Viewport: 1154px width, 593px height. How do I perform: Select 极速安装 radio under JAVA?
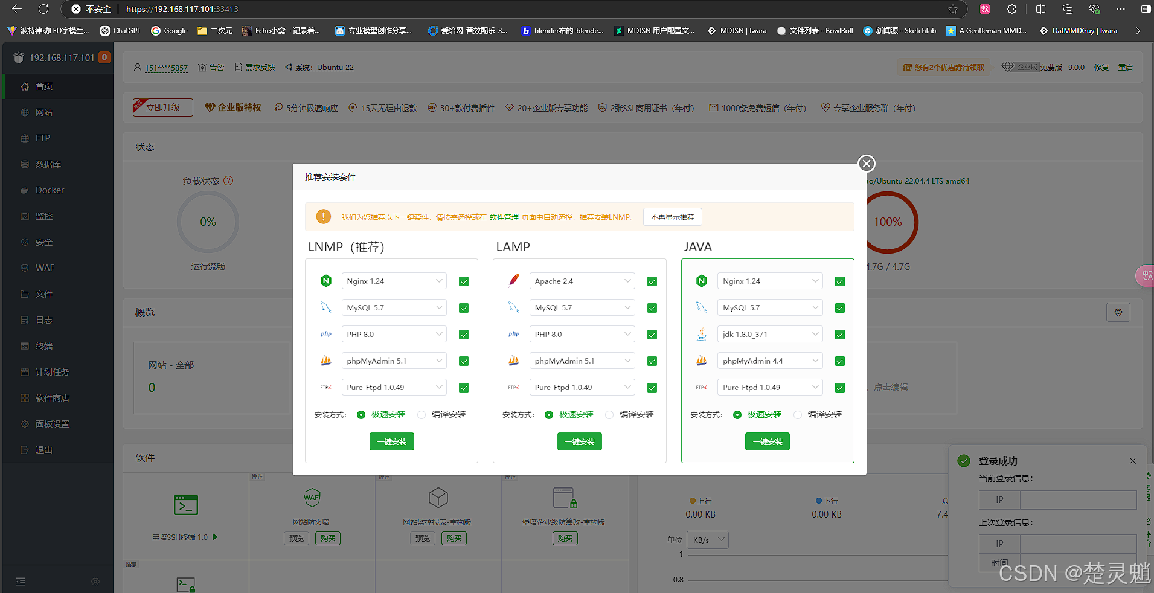coord(737,415)
